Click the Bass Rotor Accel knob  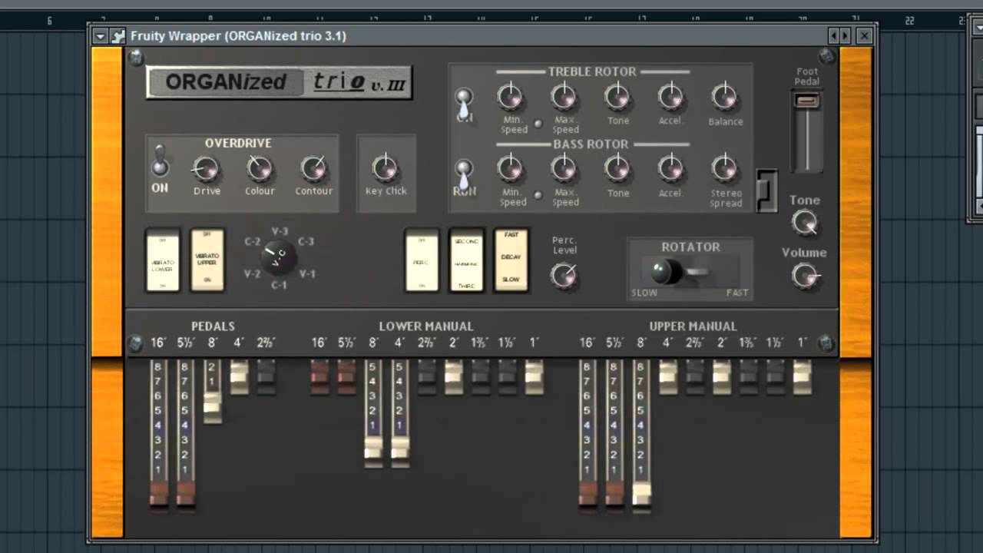670,168
